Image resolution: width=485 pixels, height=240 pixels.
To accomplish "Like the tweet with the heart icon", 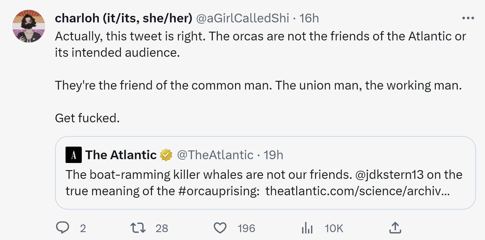I will pyautogui.click(x=220, y=228).
